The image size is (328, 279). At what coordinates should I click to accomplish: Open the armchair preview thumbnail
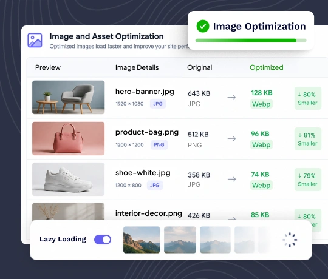tap(69, 97)
